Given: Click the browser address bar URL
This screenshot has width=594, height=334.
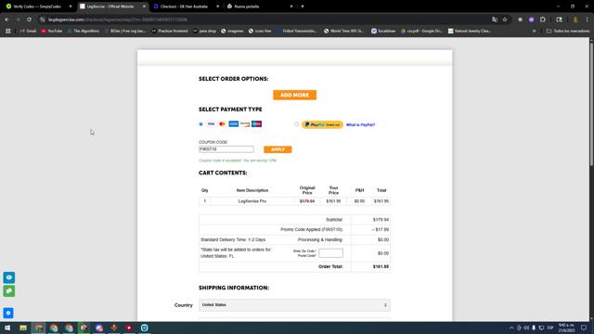Looking at the screenshot, I should (118, 19).
